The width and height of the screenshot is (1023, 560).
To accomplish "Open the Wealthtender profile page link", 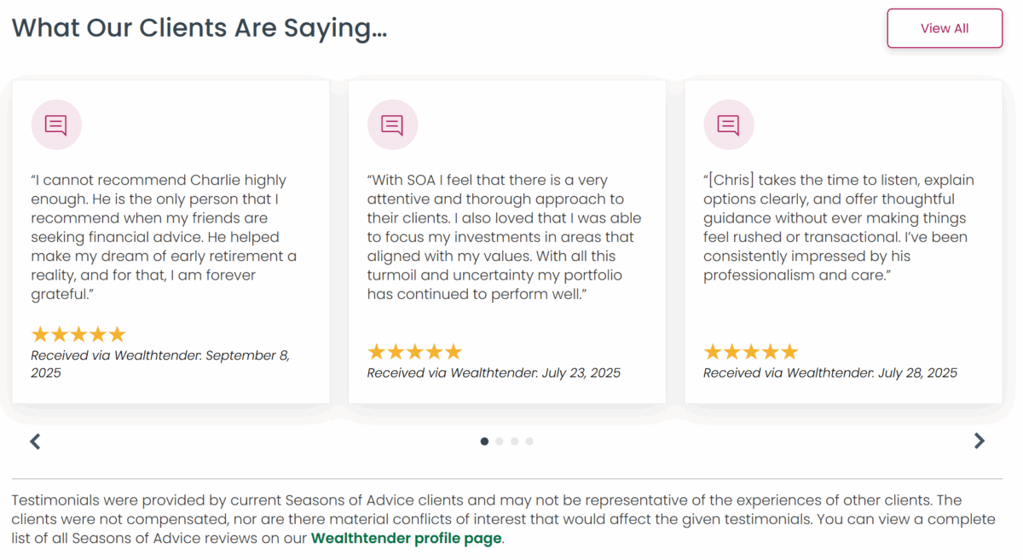I will pos(405,538).
